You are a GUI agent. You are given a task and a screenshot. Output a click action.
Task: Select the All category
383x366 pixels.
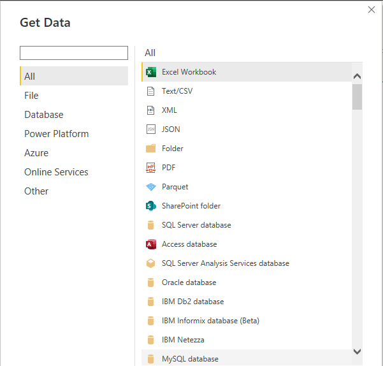click(74, 76)
